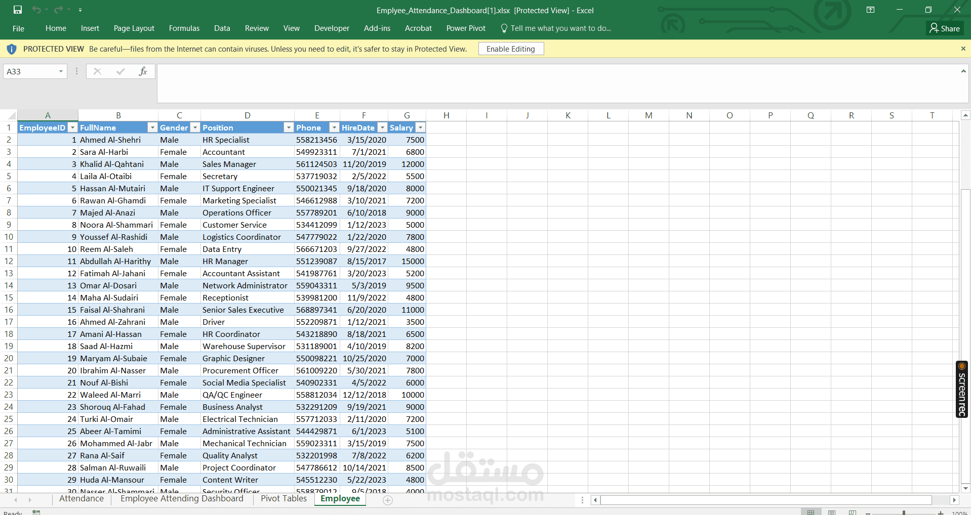Select the cell with Social Media Specialist

tap(248, 383)
